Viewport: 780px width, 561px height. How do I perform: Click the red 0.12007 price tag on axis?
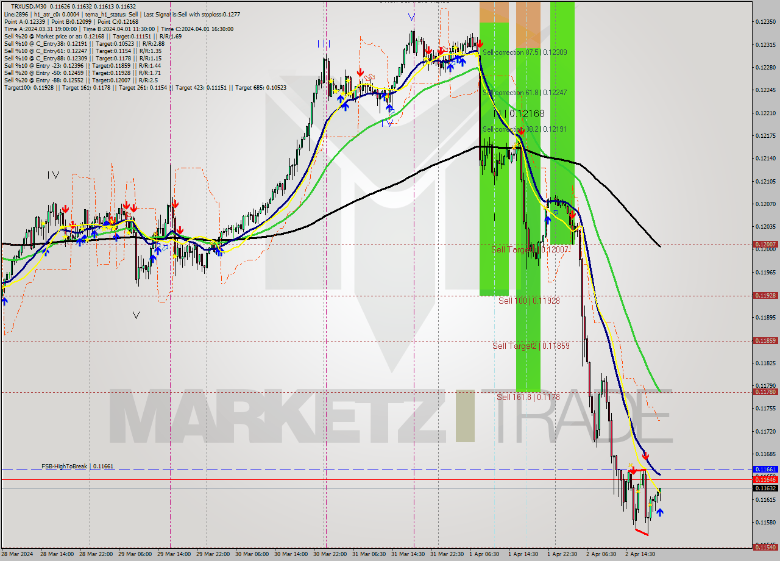point(765,244)
